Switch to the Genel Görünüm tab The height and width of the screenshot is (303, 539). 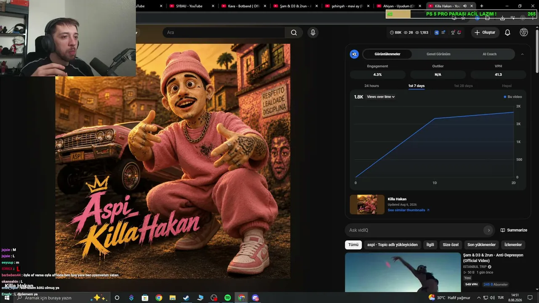tap(438, 54)
